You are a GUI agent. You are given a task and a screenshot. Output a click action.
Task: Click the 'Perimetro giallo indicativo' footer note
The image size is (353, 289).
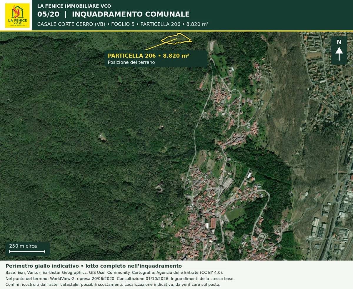coord(94,266)
